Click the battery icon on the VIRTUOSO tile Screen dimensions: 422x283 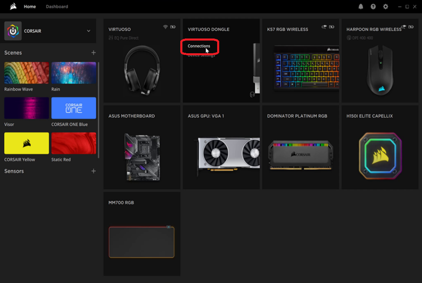pyautogui.click(x=173, y=27)
